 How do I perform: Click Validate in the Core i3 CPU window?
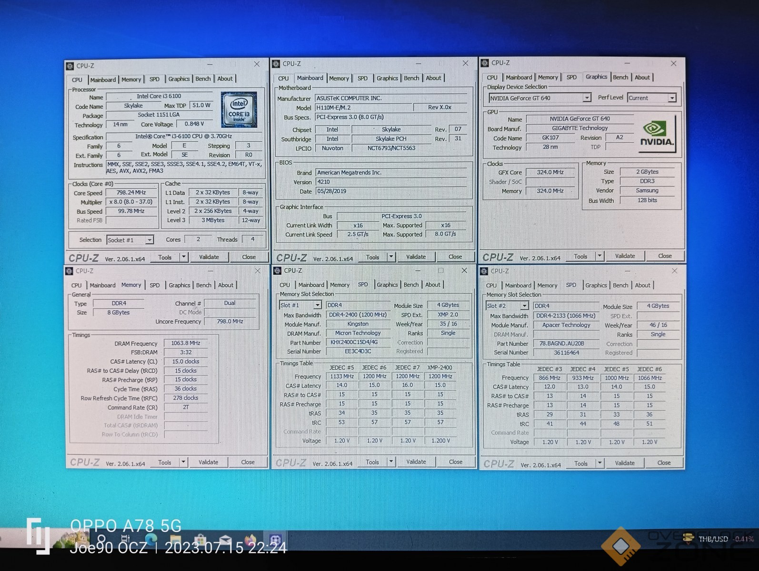click(x=209, y=257)
